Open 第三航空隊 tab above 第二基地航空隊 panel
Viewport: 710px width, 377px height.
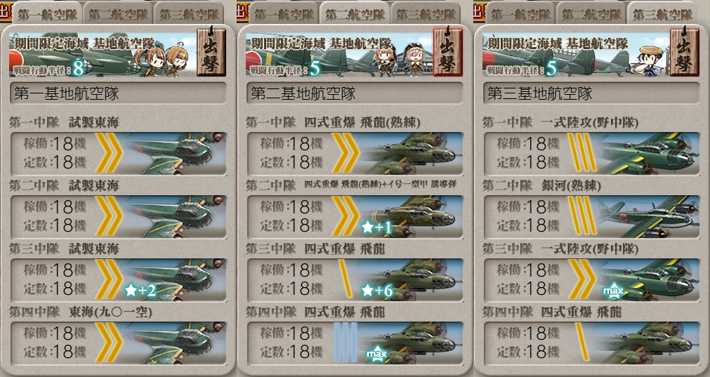(x=426, y=13)
